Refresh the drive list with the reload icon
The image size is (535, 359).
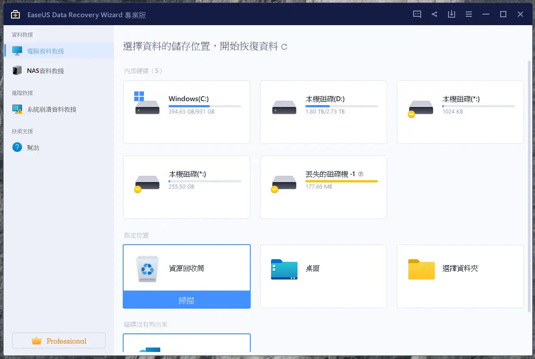[284, 47]
